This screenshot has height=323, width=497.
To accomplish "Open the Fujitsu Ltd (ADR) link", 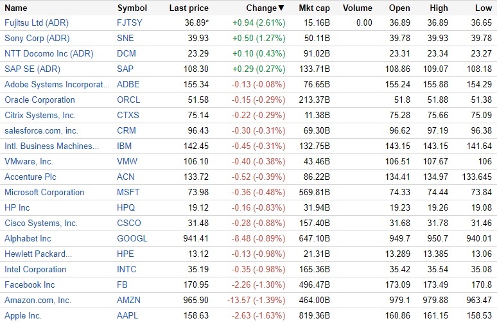I will [37, 23].
